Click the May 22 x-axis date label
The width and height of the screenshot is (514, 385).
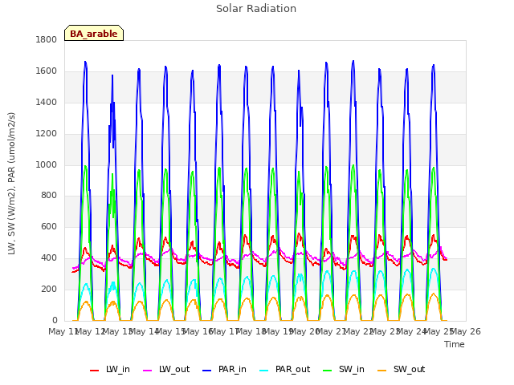click(x=358, y=331)
